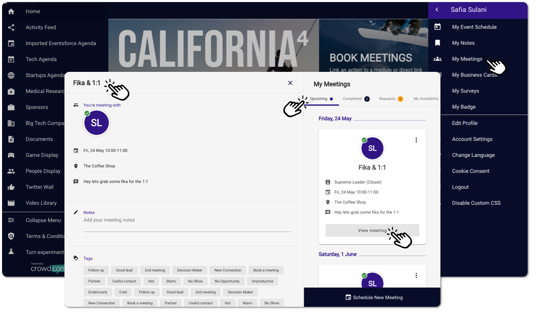Viewport: 545px width, 332px height.
Task: Click the Twitter Wall thumbs-up icon
Action: pyautogui.click(x=11, y=187)
